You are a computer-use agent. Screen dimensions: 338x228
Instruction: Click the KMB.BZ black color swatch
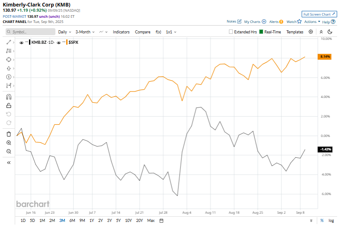pyautogui.click(x=29, y=42)
